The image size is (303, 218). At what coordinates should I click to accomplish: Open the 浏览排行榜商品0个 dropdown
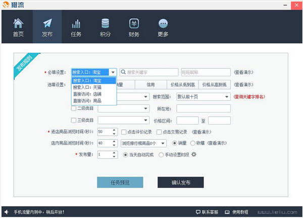pos(143,143)
